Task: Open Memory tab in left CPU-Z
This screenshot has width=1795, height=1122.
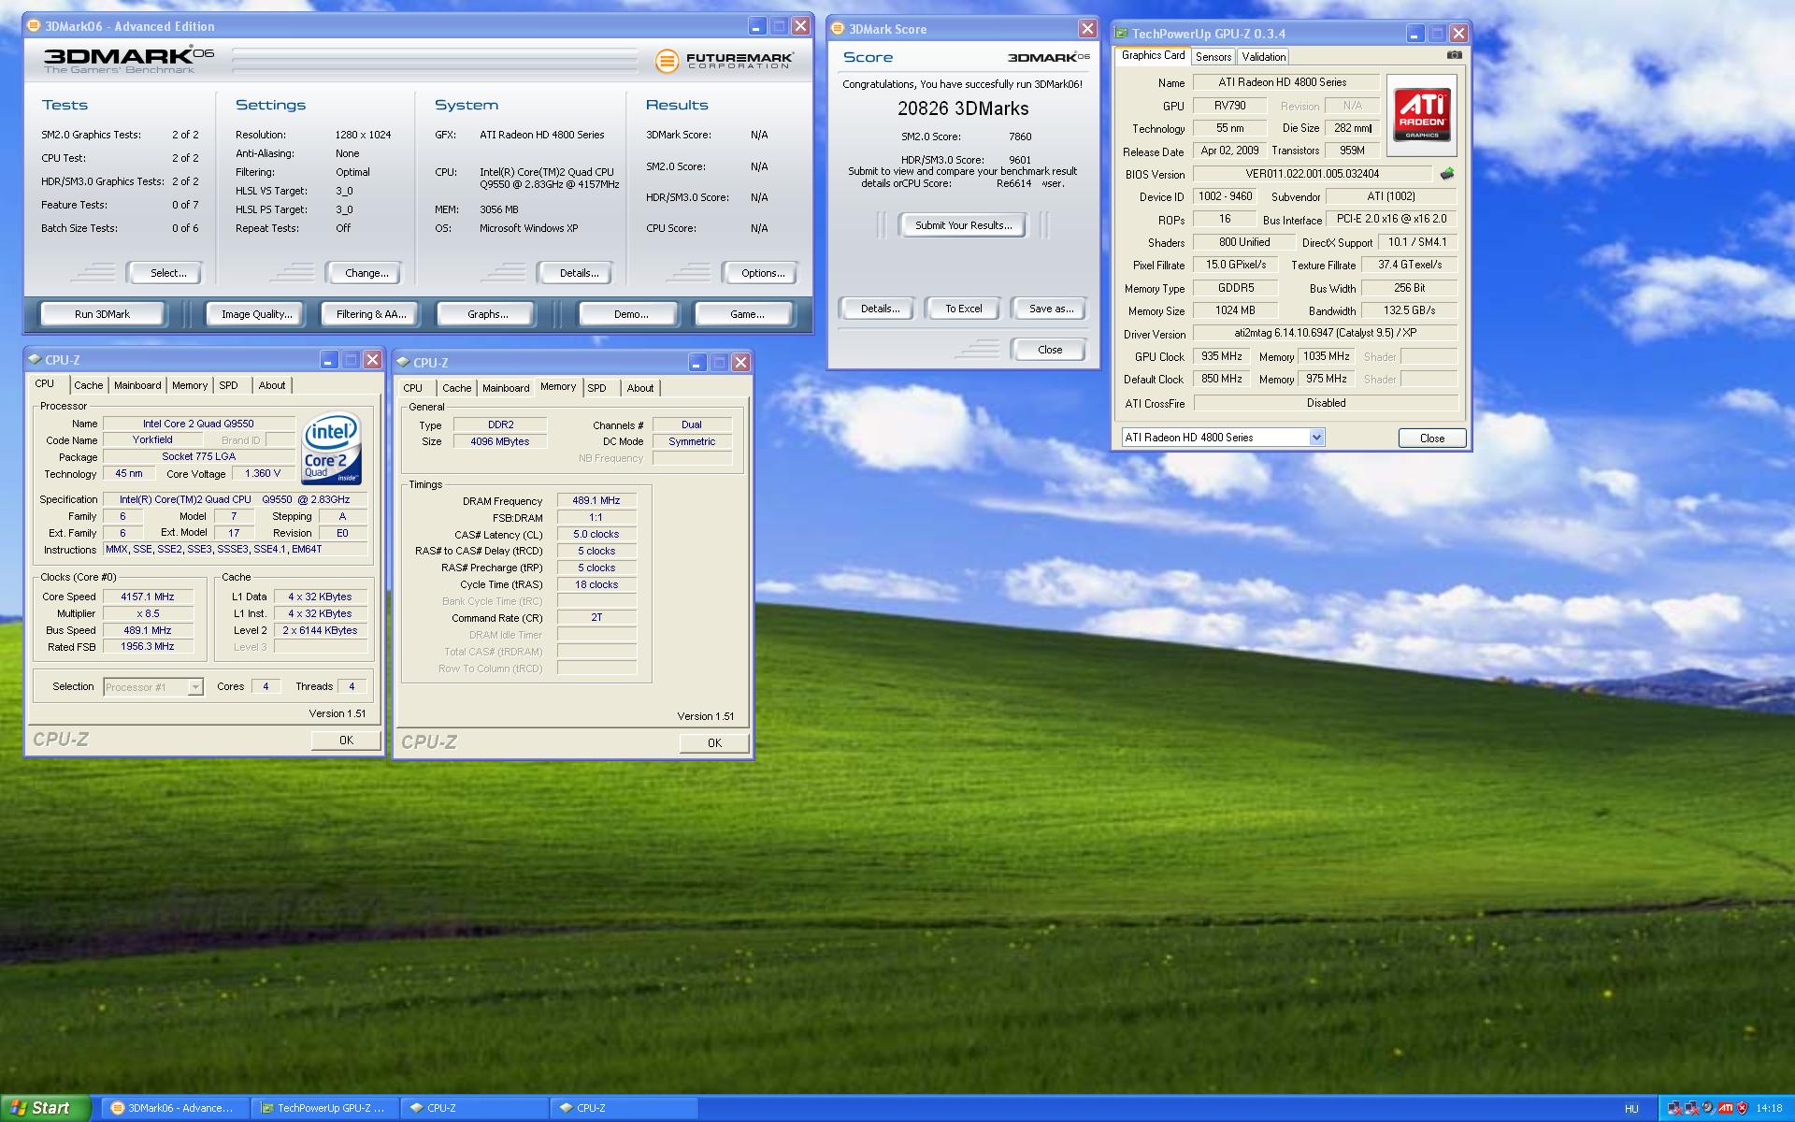Action: (x=190, y=385)
